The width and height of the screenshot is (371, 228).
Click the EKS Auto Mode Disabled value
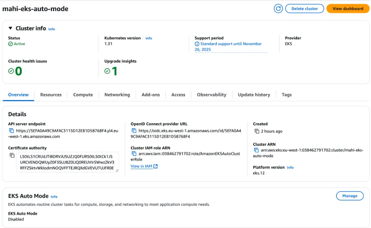pyautogui.click(x=16, y=219)
